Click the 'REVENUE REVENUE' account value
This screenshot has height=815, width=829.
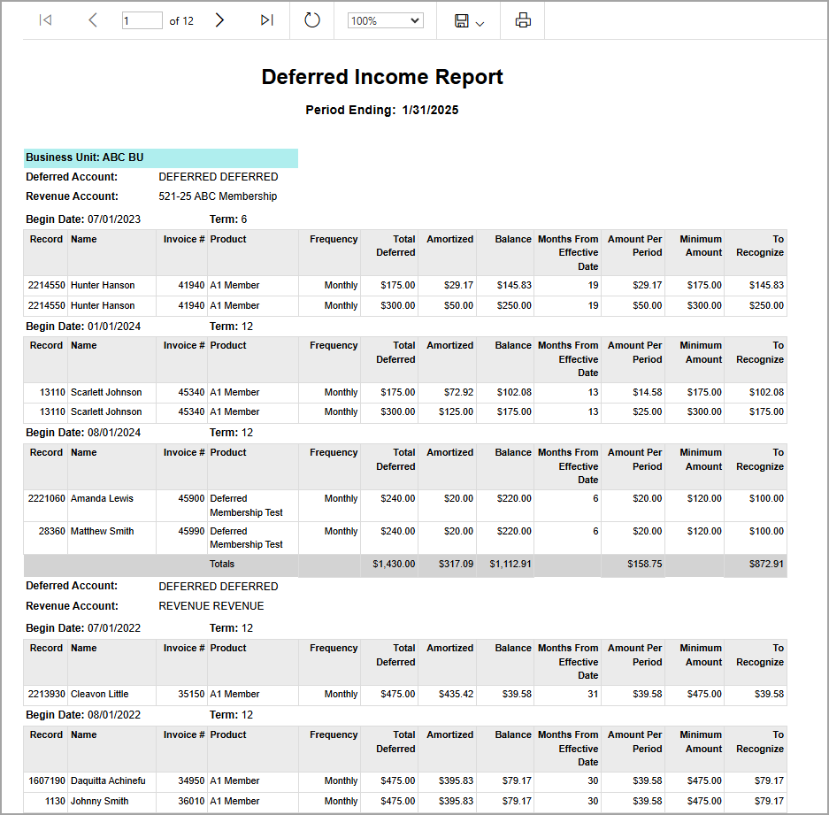pyautogui.click(x=211, y=606)
